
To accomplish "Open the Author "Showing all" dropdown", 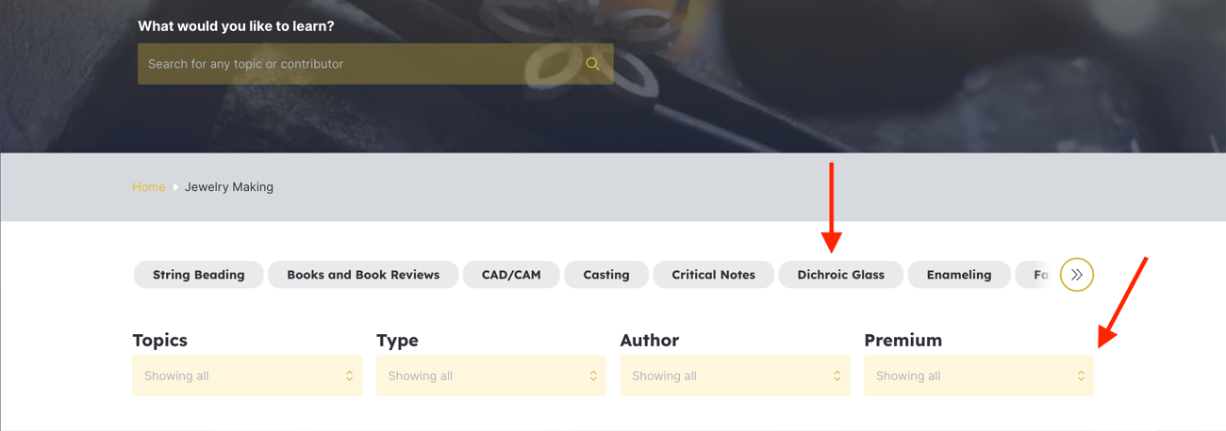I will tap(734, 375).
